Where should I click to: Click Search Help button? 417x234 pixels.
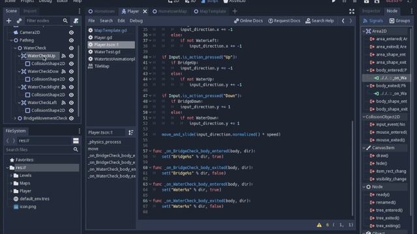[x=319, y=21]
